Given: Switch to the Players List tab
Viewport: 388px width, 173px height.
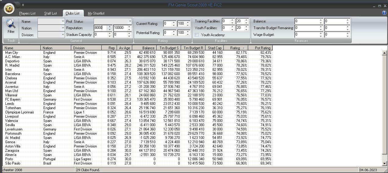Looking at the screenshot, I should coord(27,13).
